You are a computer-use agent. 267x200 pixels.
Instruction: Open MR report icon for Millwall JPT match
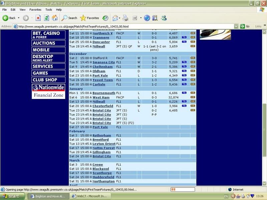(x=193, y=46)
